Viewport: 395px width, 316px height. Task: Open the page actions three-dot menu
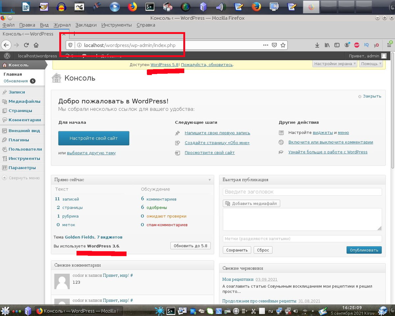[x=266, y=45]
